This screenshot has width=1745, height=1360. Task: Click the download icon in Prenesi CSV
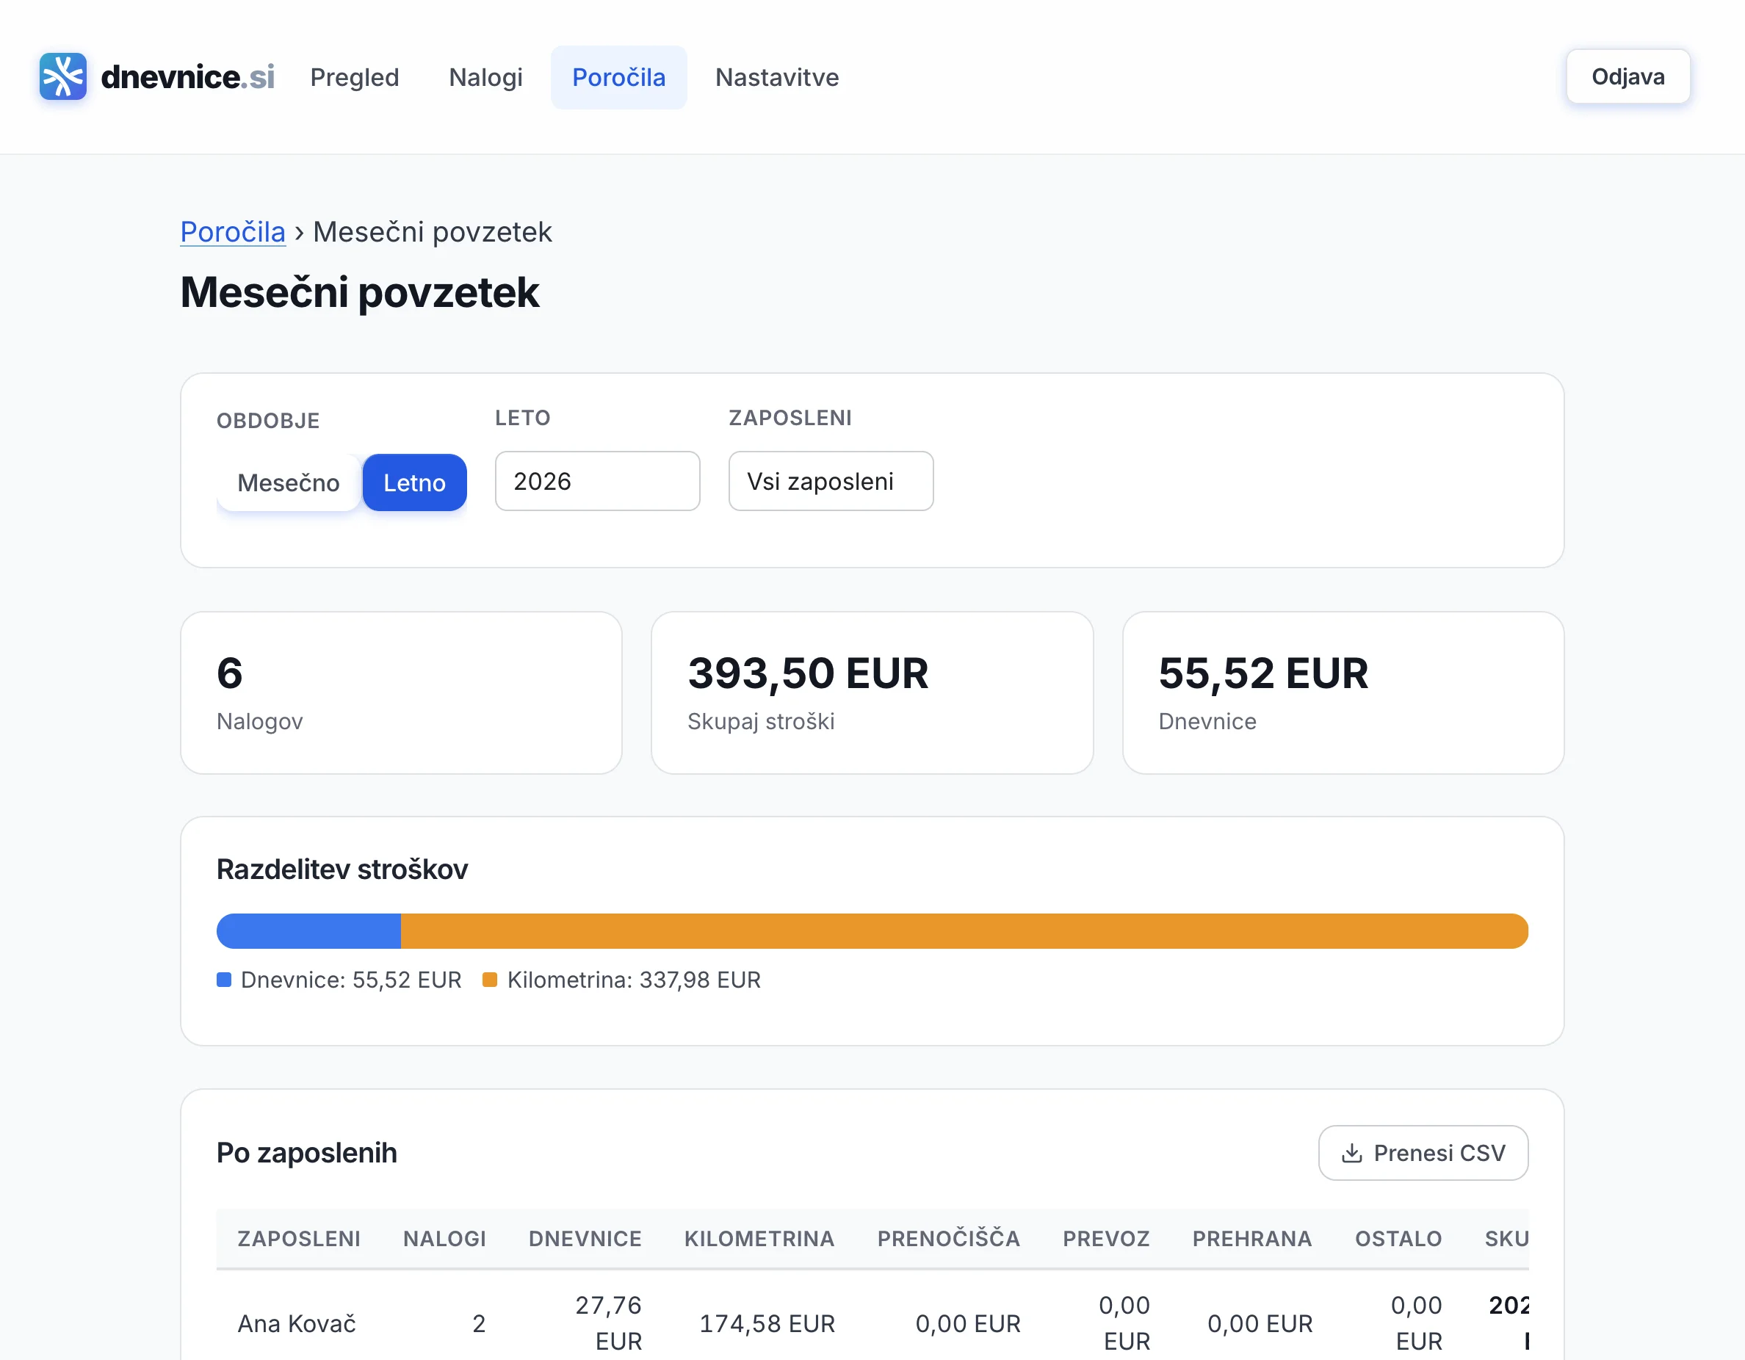1351,1153
